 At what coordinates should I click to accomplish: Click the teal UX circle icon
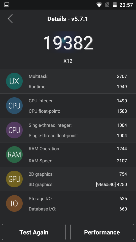(x=14, y=81)
